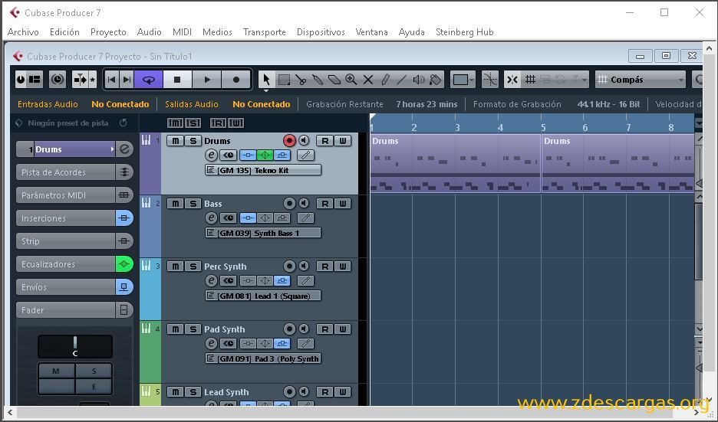Select the second Drums MIDI clip

click(618, 163)
